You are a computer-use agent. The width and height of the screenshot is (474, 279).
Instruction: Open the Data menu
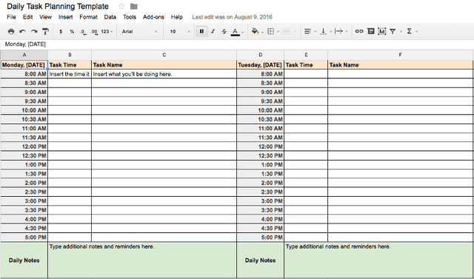110,17
